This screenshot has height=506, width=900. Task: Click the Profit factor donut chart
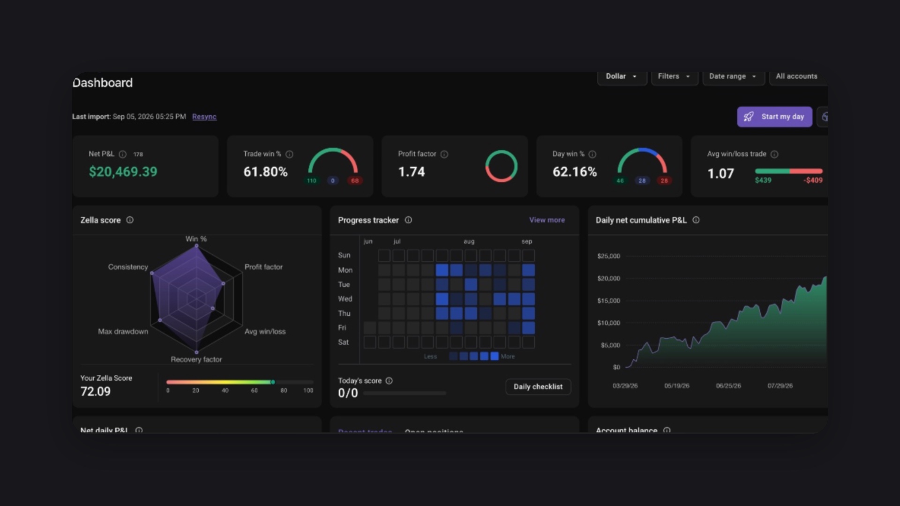pyautogui.click(x=501, y=166)
